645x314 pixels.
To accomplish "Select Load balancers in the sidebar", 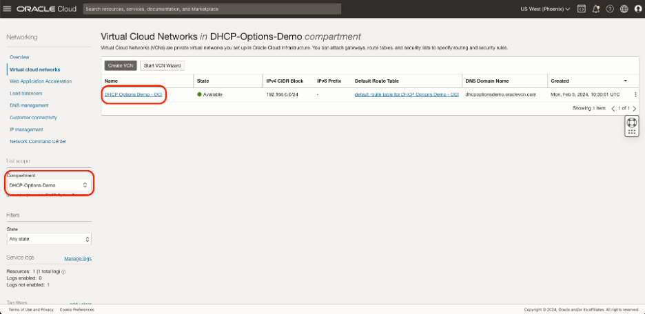I will 25,93.
